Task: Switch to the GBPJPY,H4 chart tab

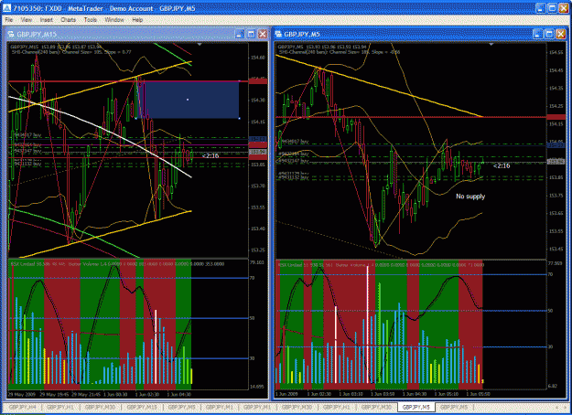Action: click(x=23, y=407)
